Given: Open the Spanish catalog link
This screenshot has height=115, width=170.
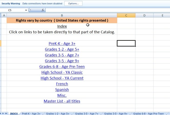Looking at the screenshot, I should point(62,90).
